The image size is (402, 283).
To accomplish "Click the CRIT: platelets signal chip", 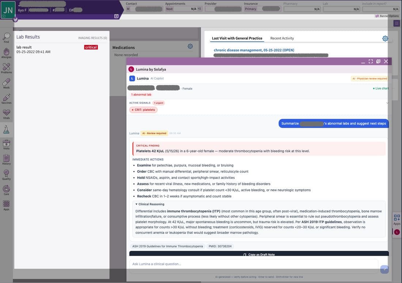I will tap(143, 110).
